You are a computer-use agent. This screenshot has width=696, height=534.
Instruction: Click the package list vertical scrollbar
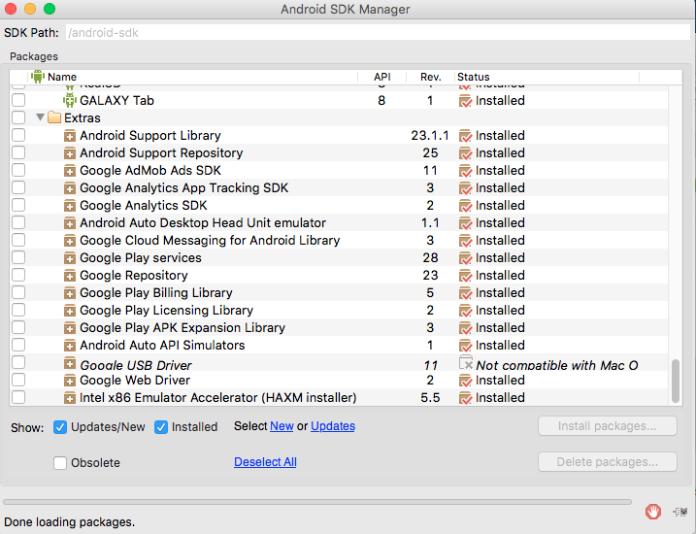676,380
